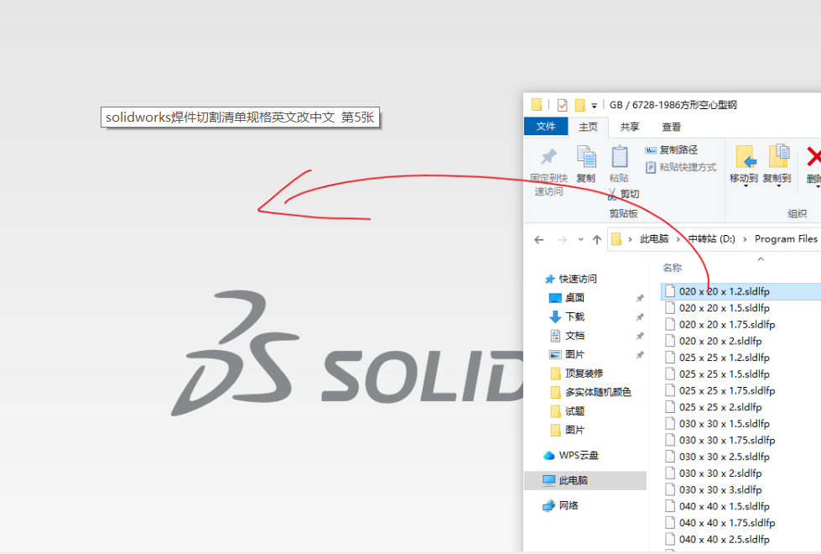Select file 020 x 20 x 1.75.sldlfp

click(727, 325)
